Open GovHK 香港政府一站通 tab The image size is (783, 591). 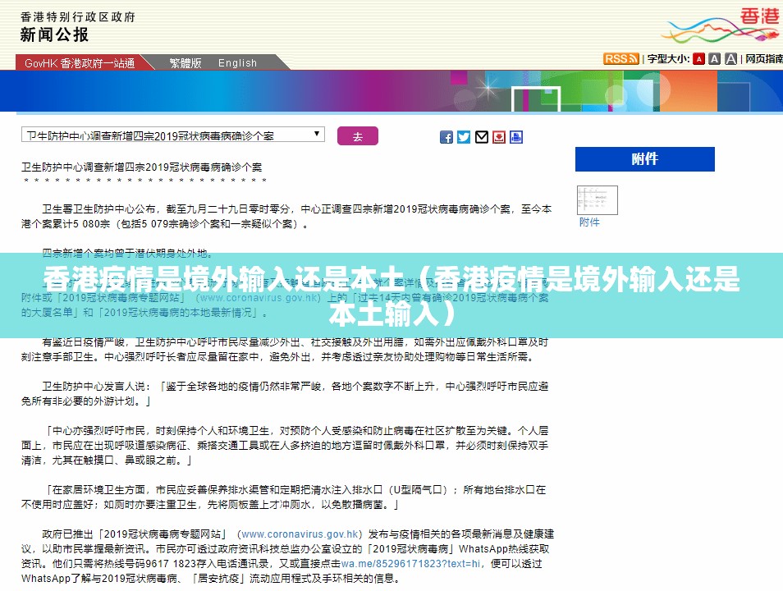[x=80, y=63]
